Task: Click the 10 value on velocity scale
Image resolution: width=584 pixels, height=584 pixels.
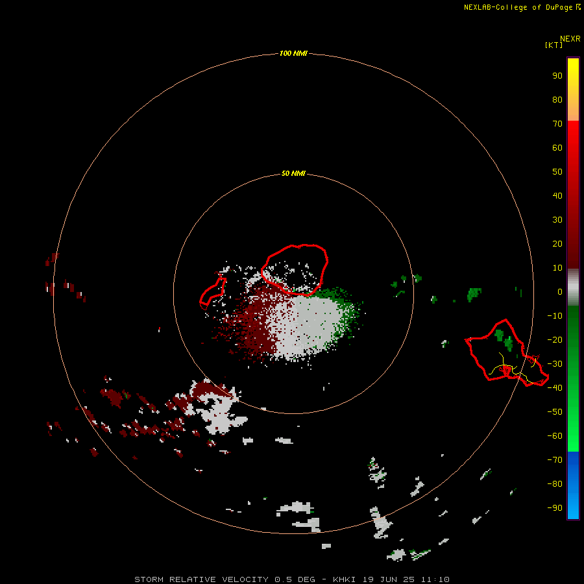Action: 557,268
